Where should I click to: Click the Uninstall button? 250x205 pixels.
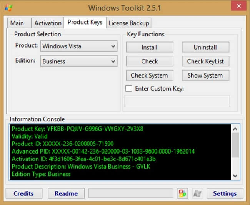pos(205,47)
